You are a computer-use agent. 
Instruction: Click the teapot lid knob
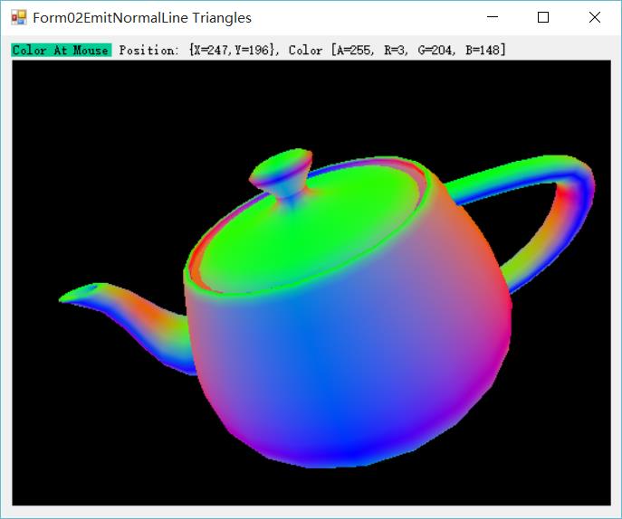(282, 173)
